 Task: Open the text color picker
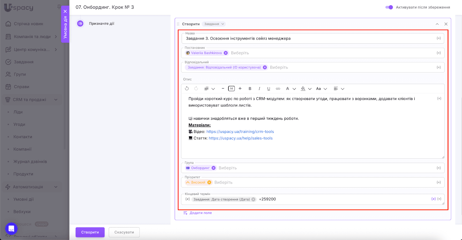coord(290,89)
